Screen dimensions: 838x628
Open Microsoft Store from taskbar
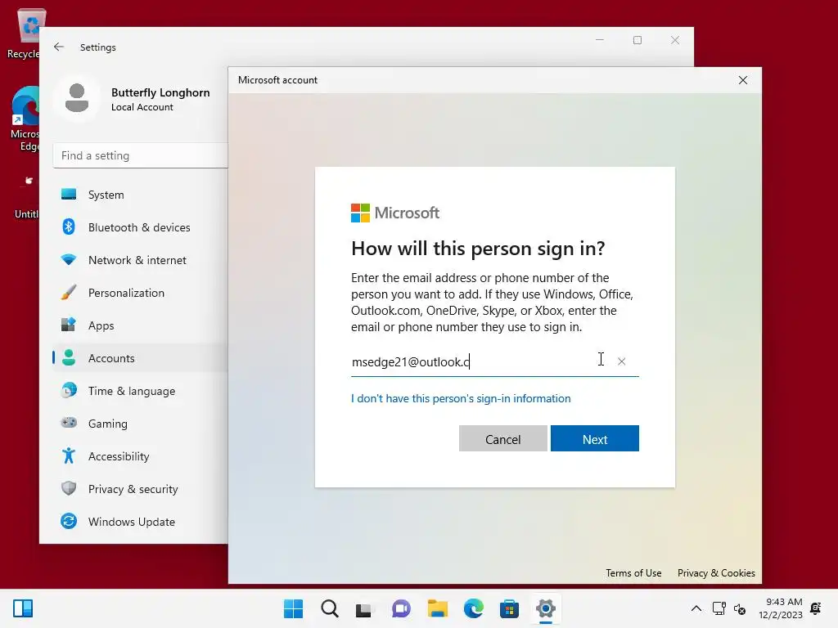coord(509,608)
